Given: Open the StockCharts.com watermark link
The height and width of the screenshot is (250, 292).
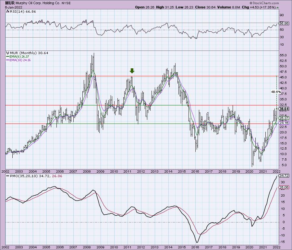Looking at the screenshot, I should pyautogui.click(x=264, y=3).
